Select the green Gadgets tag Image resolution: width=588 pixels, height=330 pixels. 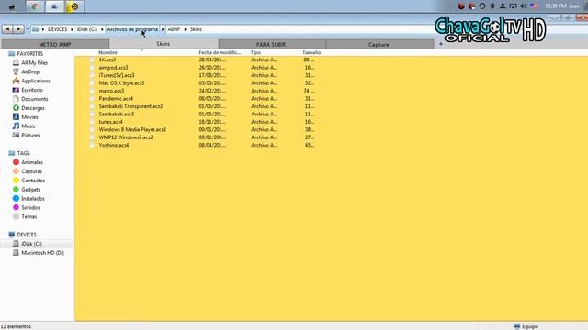[30, 190]
